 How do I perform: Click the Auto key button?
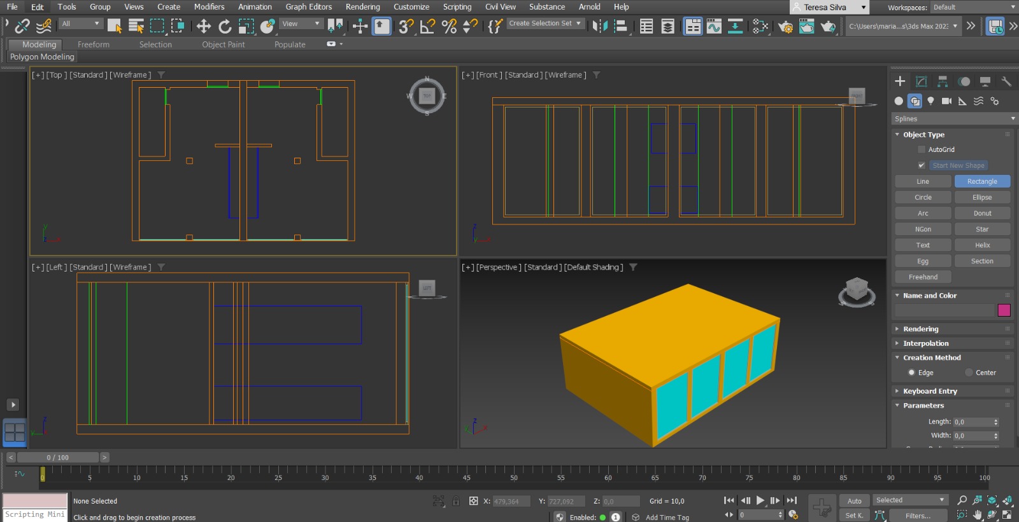click(x=854, y=501)
